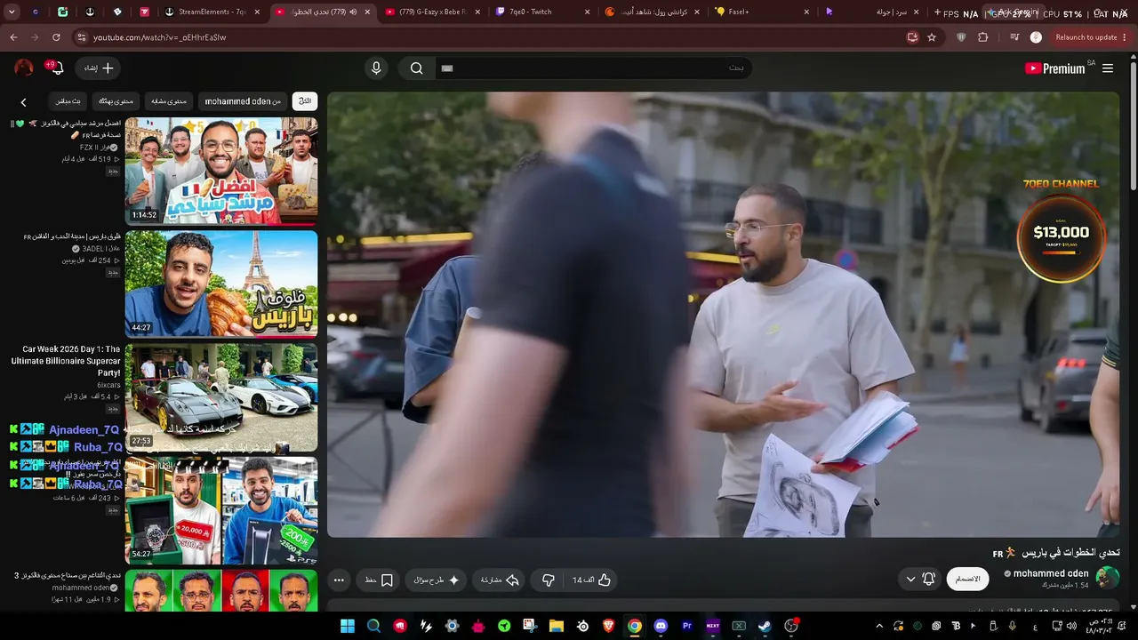Open the mohammed oden channel name link
This screenshot has width=1138, height=640.
[1051, 573]
